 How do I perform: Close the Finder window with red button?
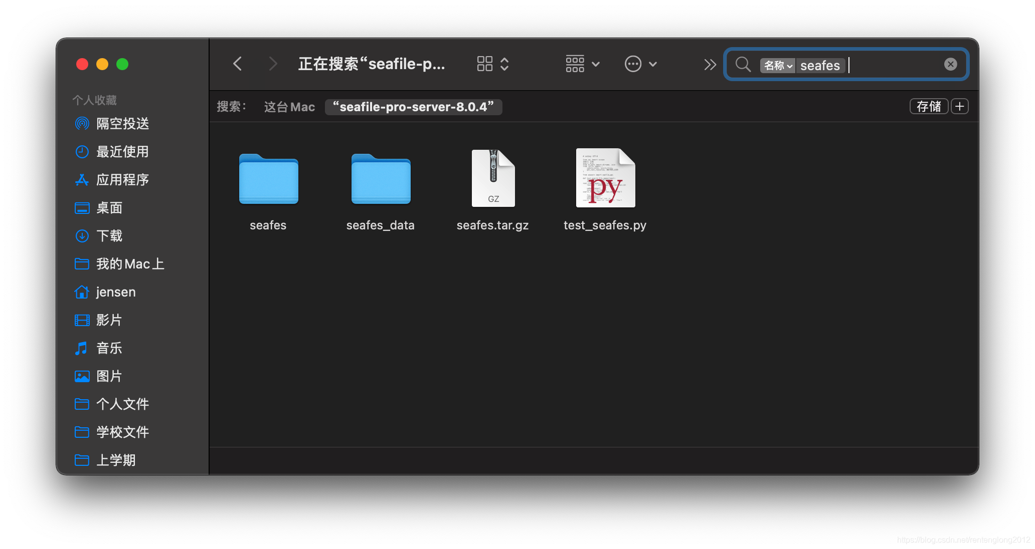[82, 64]
